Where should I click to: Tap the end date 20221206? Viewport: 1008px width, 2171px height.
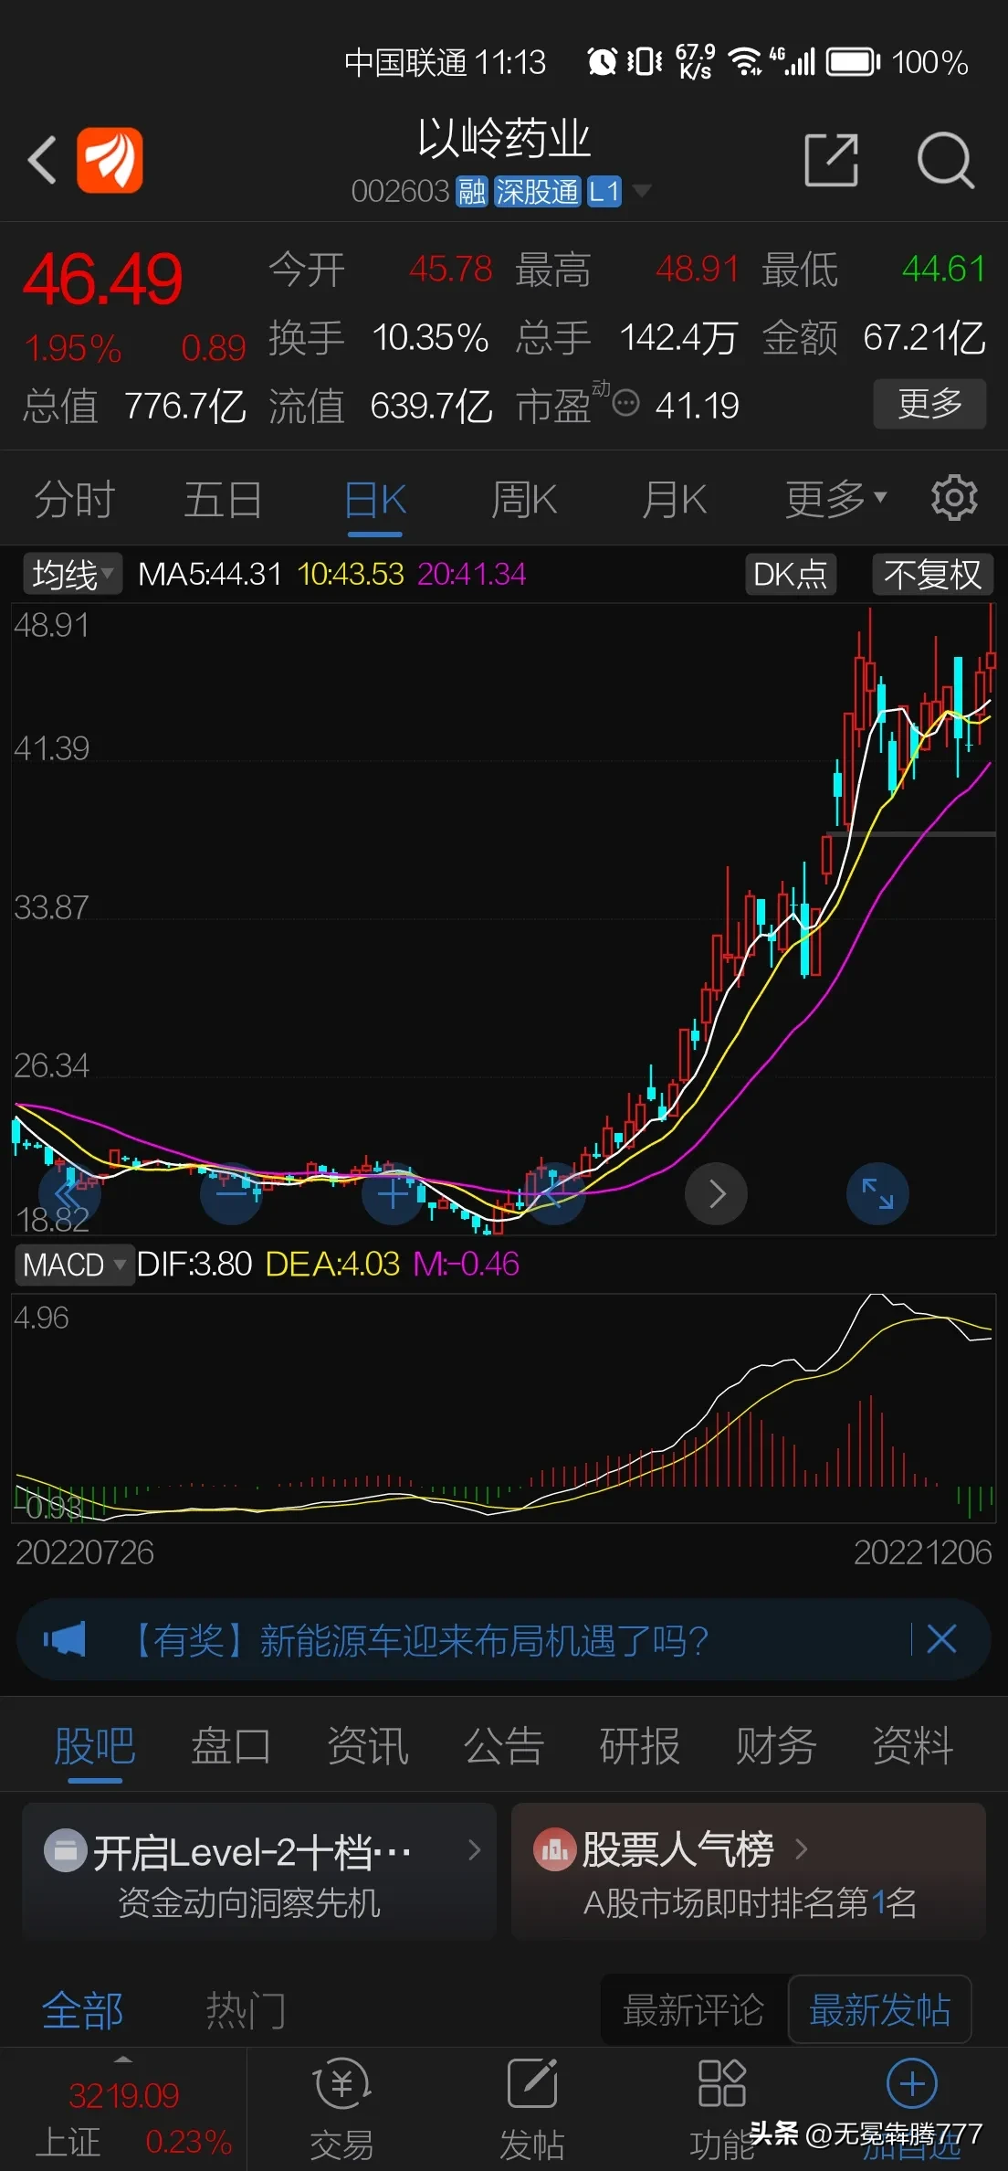coord(922,1551)
